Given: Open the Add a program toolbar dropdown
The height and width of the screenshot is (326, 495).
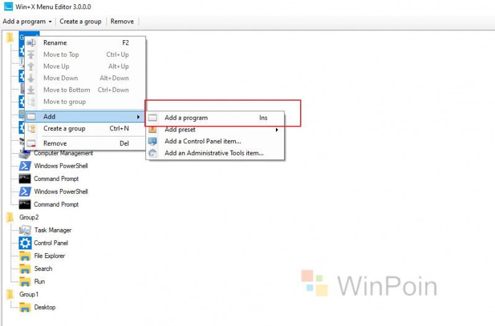Looking at the screenshot, I should pos(50,22).
